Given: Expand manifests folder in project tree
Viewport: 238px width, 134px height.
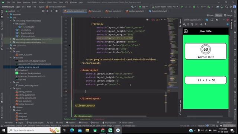Looking at the screenshot, I should pos(8,15).
